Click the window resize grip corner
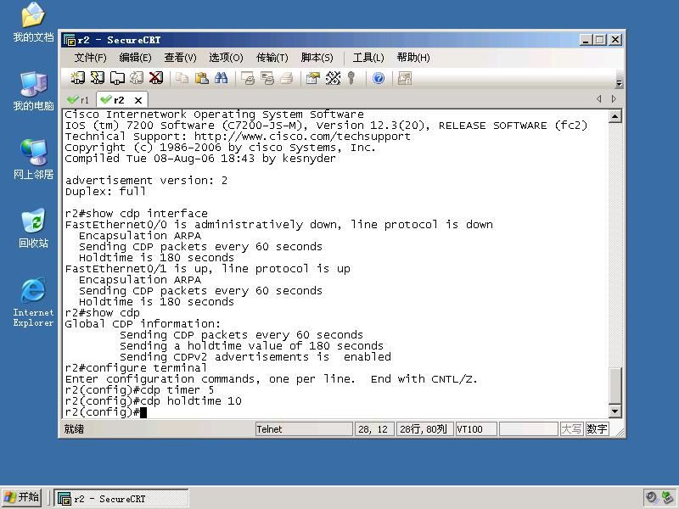This screenshot has height=509, width=679. click(620, 432)
